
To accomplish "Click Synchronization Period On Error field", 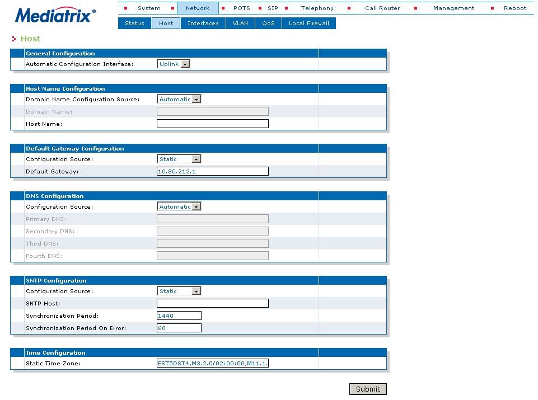I will coord(179,328).
